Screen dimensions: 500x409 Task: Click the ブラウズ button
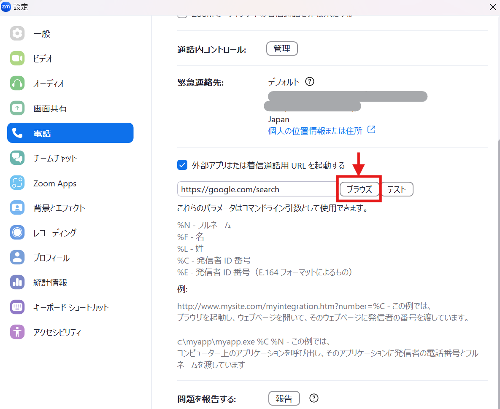tap(359, 189)
